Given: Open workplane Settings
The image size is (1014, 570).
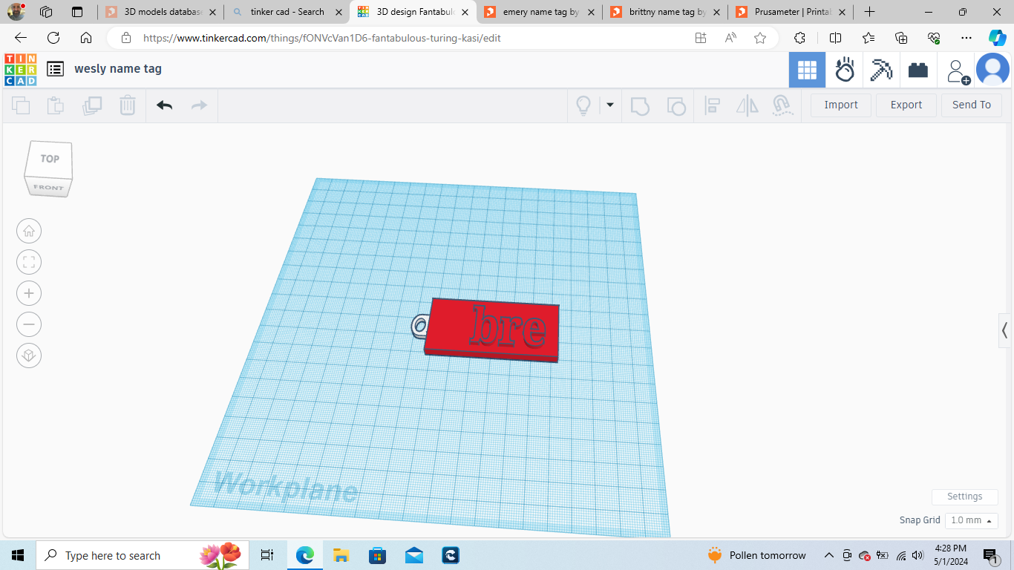Looking at the screenshot, I should [x=965, y=497].
